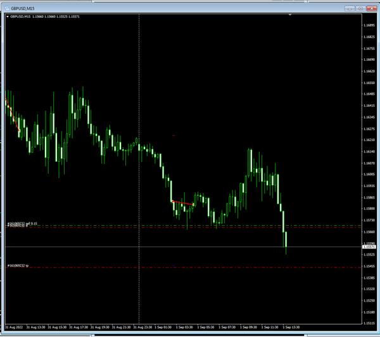Screen dimensions: 380x337
Task: Minimize the GBPUSD,M15 chart window
Action: 350,8
